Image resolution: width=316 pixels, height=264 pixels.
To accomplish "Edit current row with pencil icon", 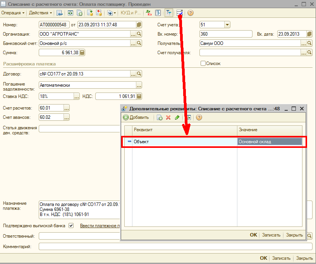I will (177, 118).
